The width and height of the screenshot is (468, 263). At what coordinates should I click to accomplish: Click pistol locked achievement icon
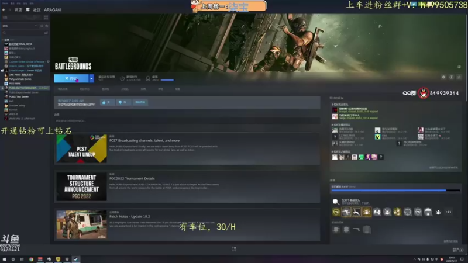pos(356,229)
